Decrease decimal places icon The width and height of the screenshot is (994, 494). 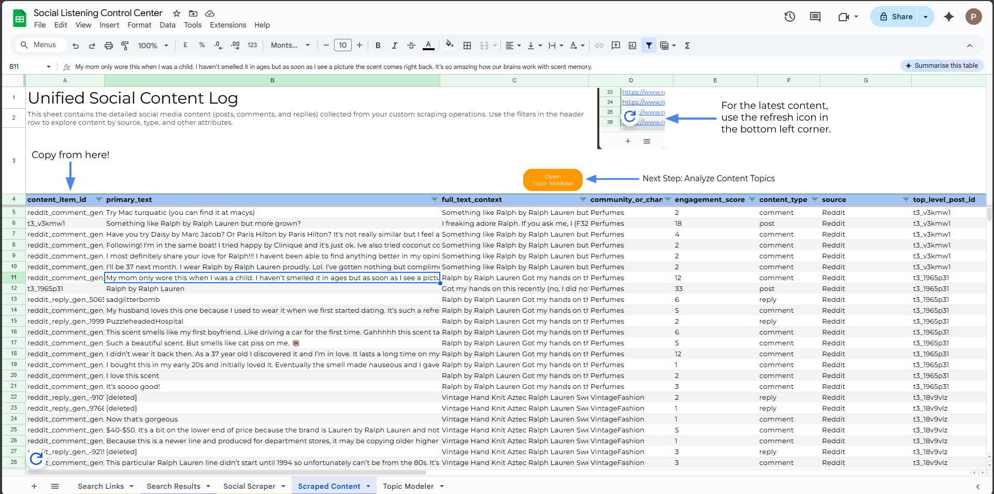pyautogui.click(x=219, y=46)
